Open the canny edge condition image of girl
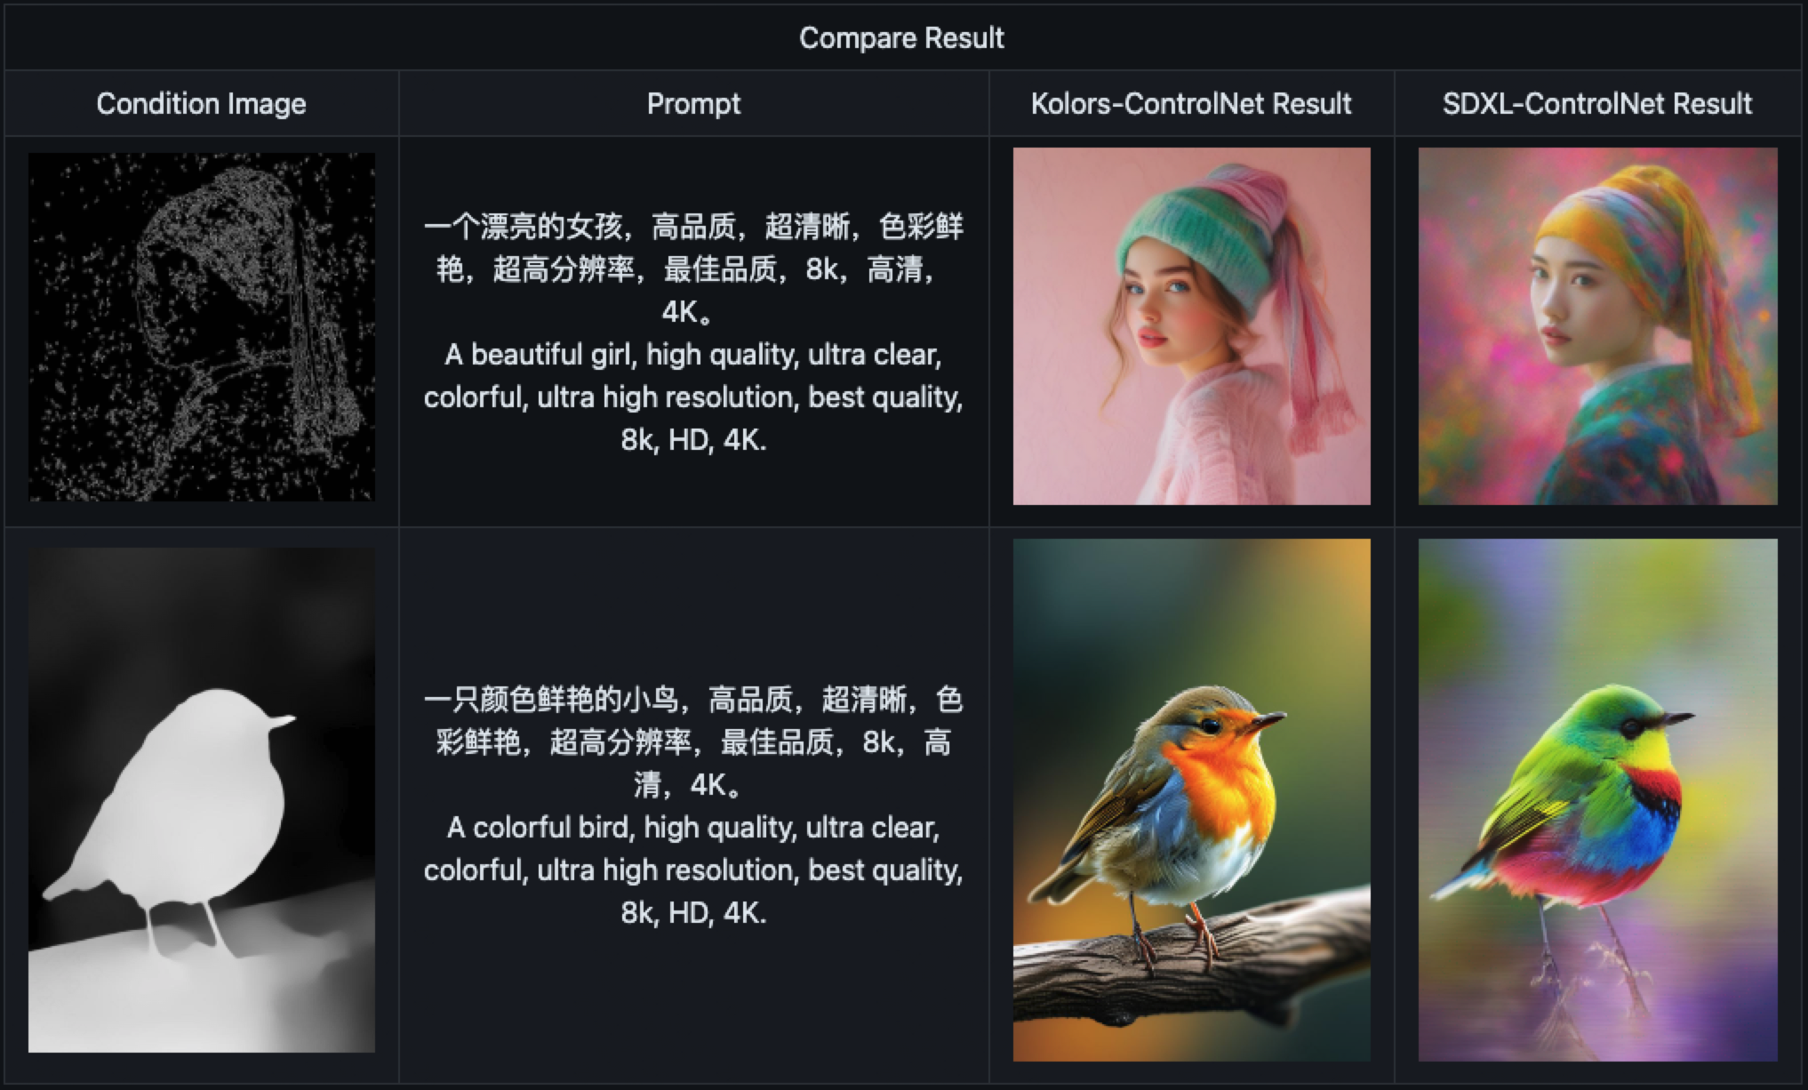The height and width of the screenshot is (1090, 1808). click(202, 327)
